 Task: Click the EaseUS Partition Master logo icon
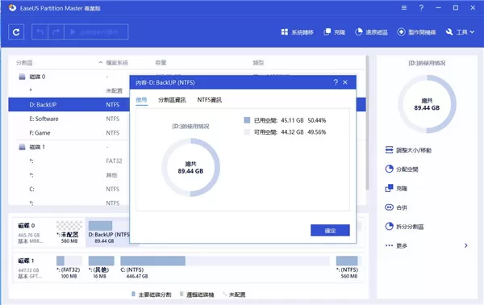coord(12,8)
